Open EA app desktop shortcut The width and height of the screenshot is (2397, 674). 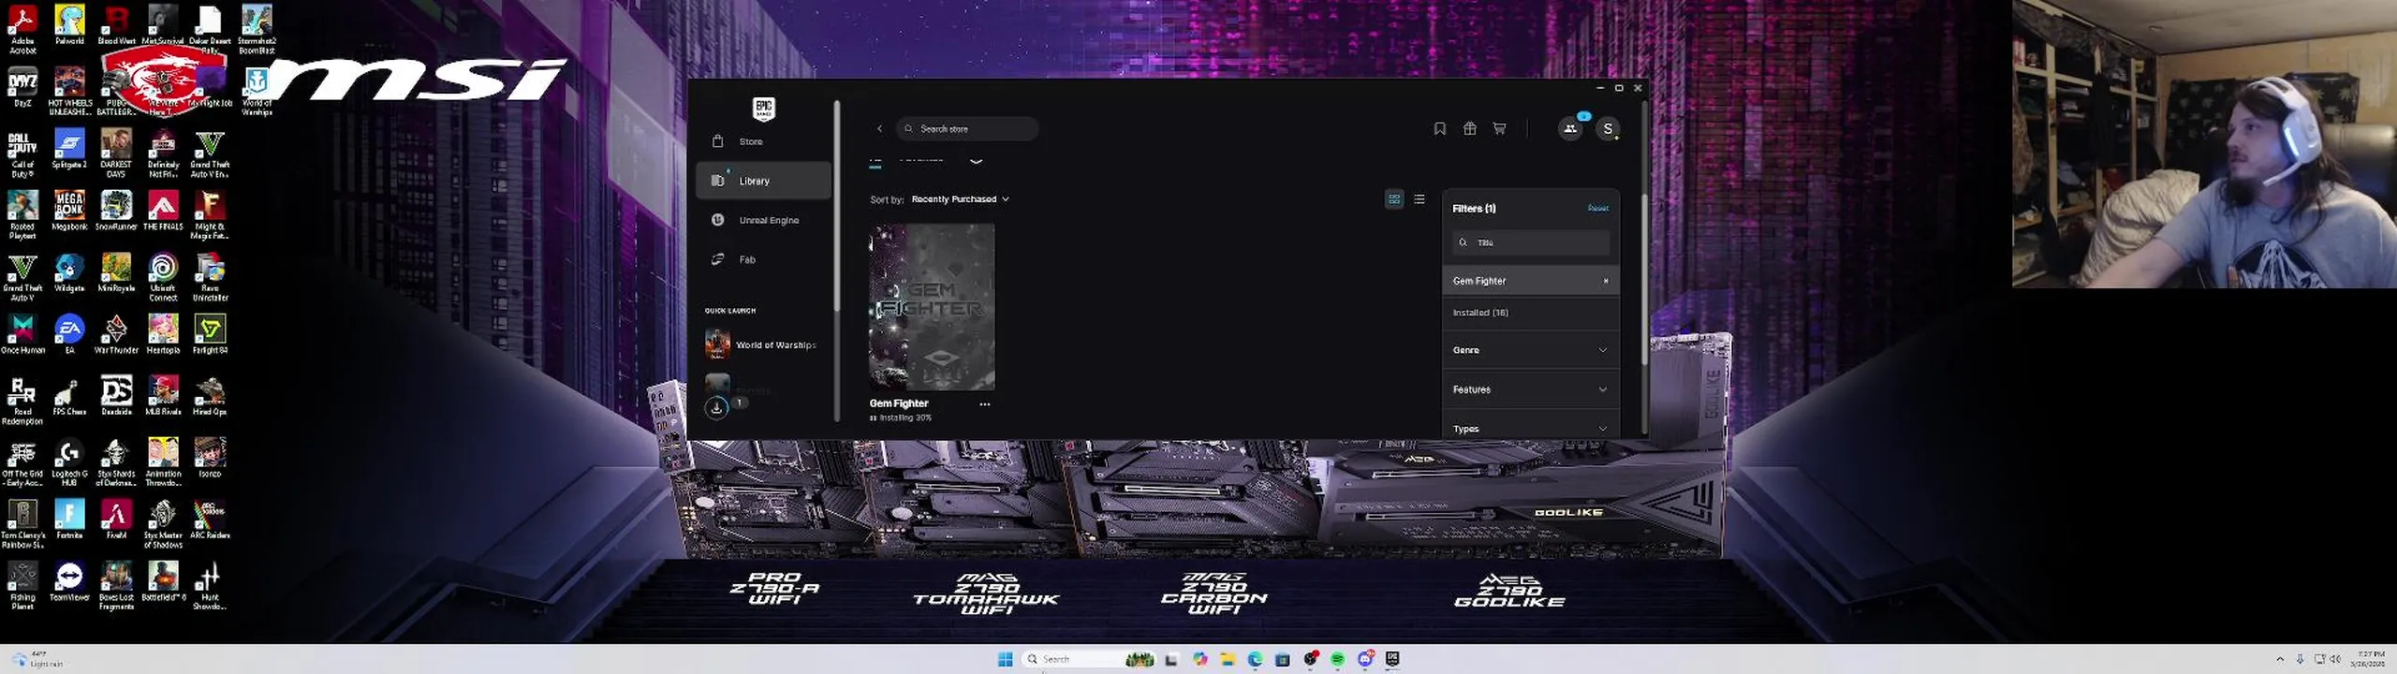(69, 334)
